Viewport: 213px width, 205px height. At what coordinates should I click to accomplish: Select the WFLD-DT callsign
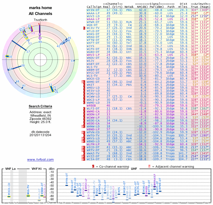[93, 31]
